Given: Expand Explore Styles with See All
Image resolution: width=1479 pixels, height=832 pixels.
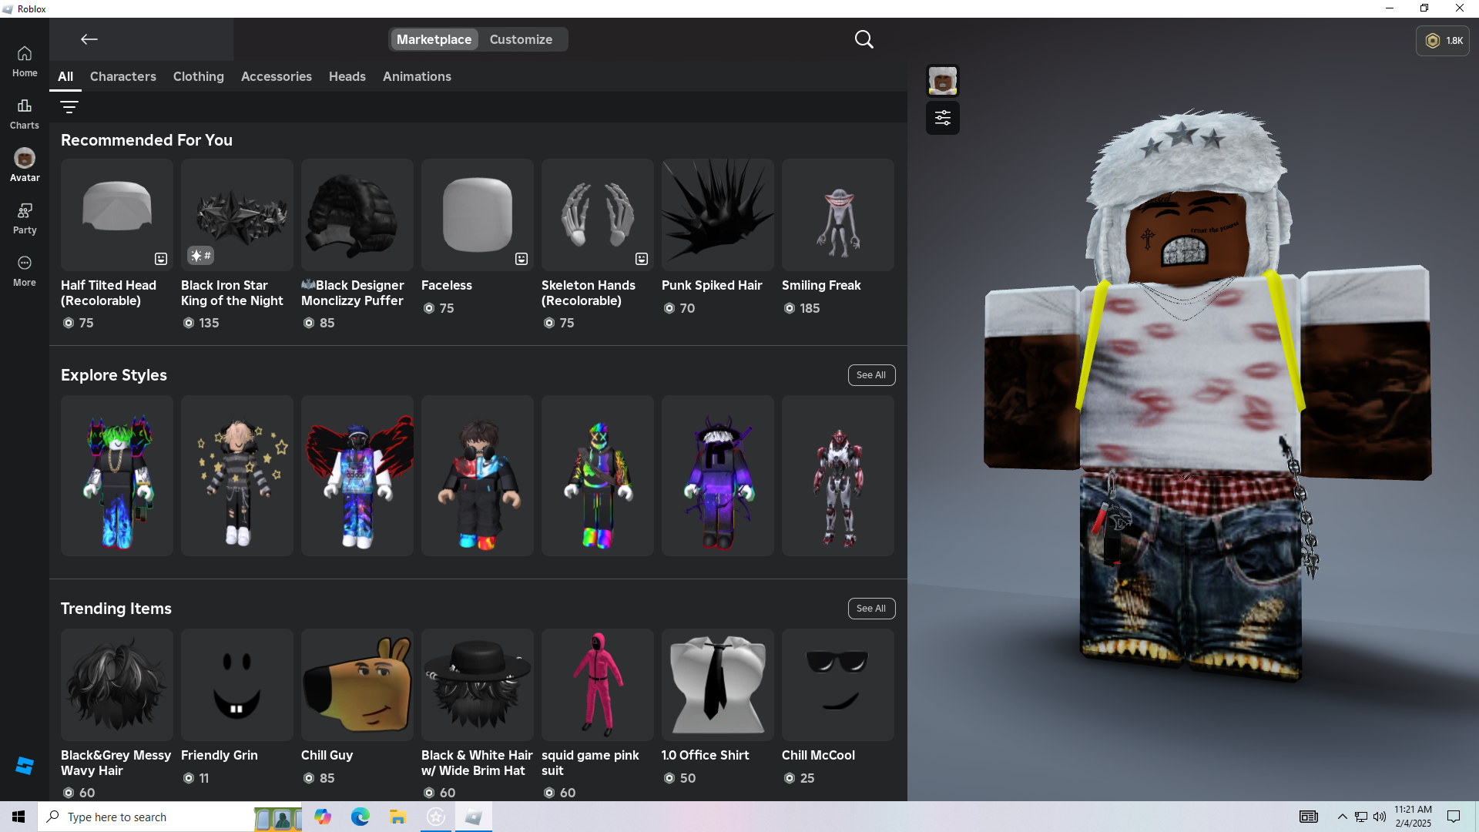Looking at the screenshot, I should [870, 375].
